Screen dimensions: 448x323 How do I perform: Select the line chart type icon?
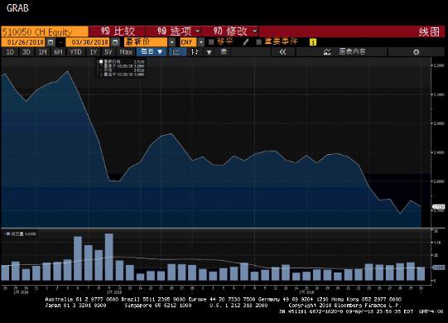click(x=177, y=51)
